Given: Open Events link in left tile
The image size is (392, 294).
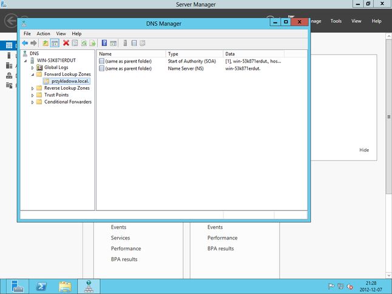Looking at the screenshot, I should click(118, 227).
